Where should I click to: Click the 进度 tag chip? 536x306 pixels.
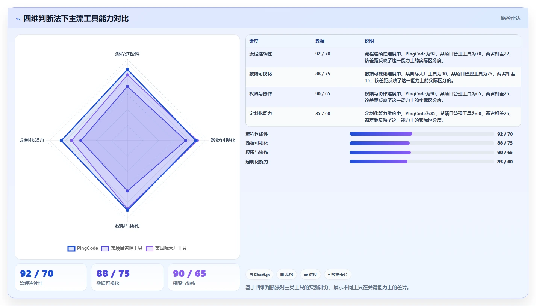310,274
